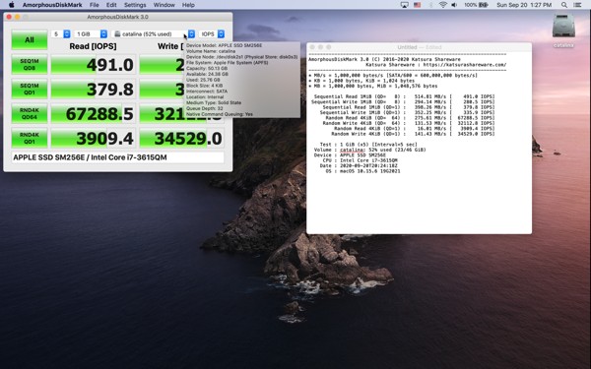Click the Sequential Read 1MiB QD8 line in text
This screenshot has height=369, width=591.
(404, 96)
